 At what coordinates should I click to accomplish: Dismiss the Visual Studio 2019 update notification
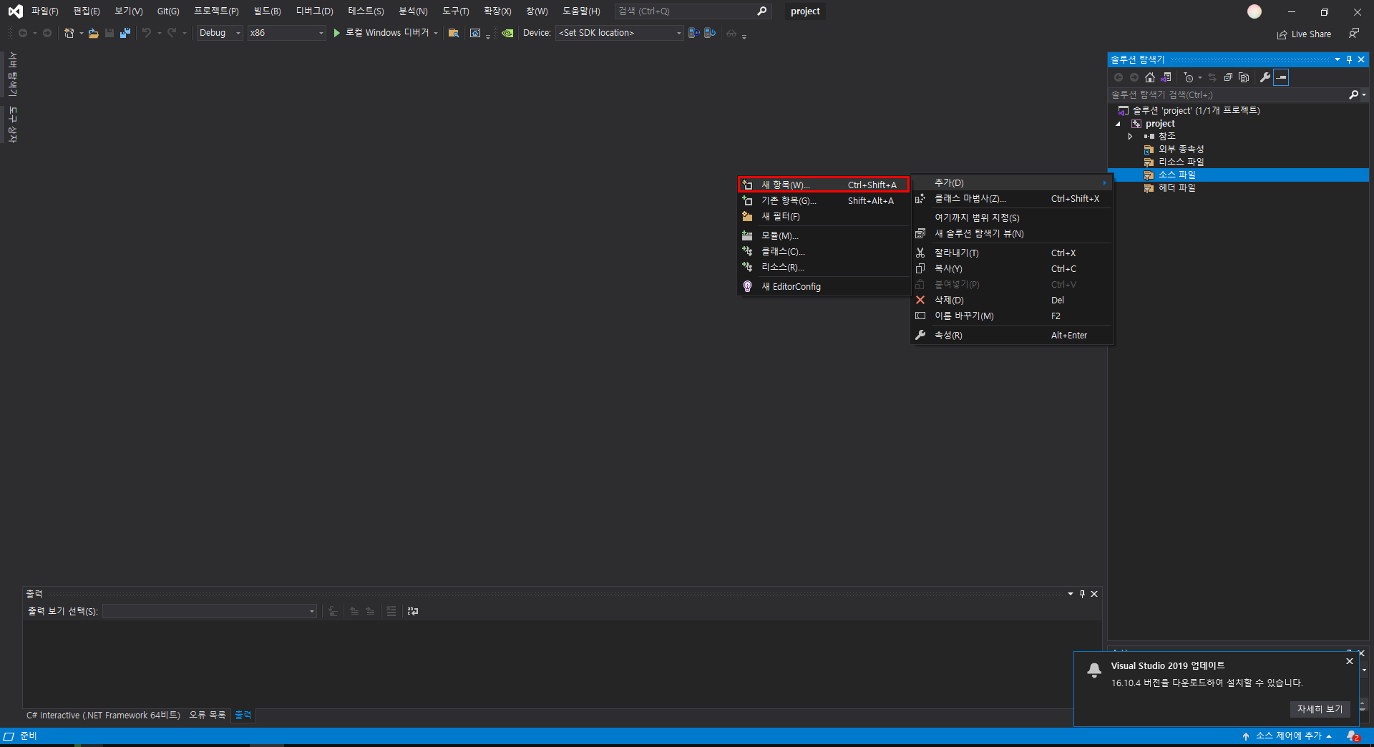tap(1350, 661)
